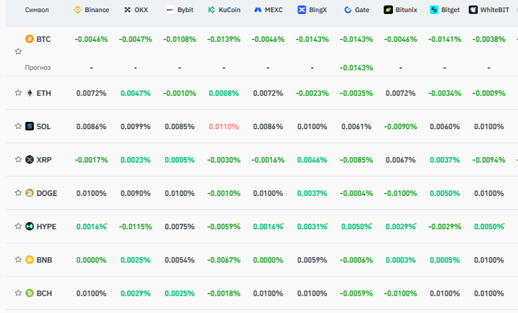Select Bitget DOGE rate 0.0050%
Viewport: 518px width, 313px height.
point(445,193)
